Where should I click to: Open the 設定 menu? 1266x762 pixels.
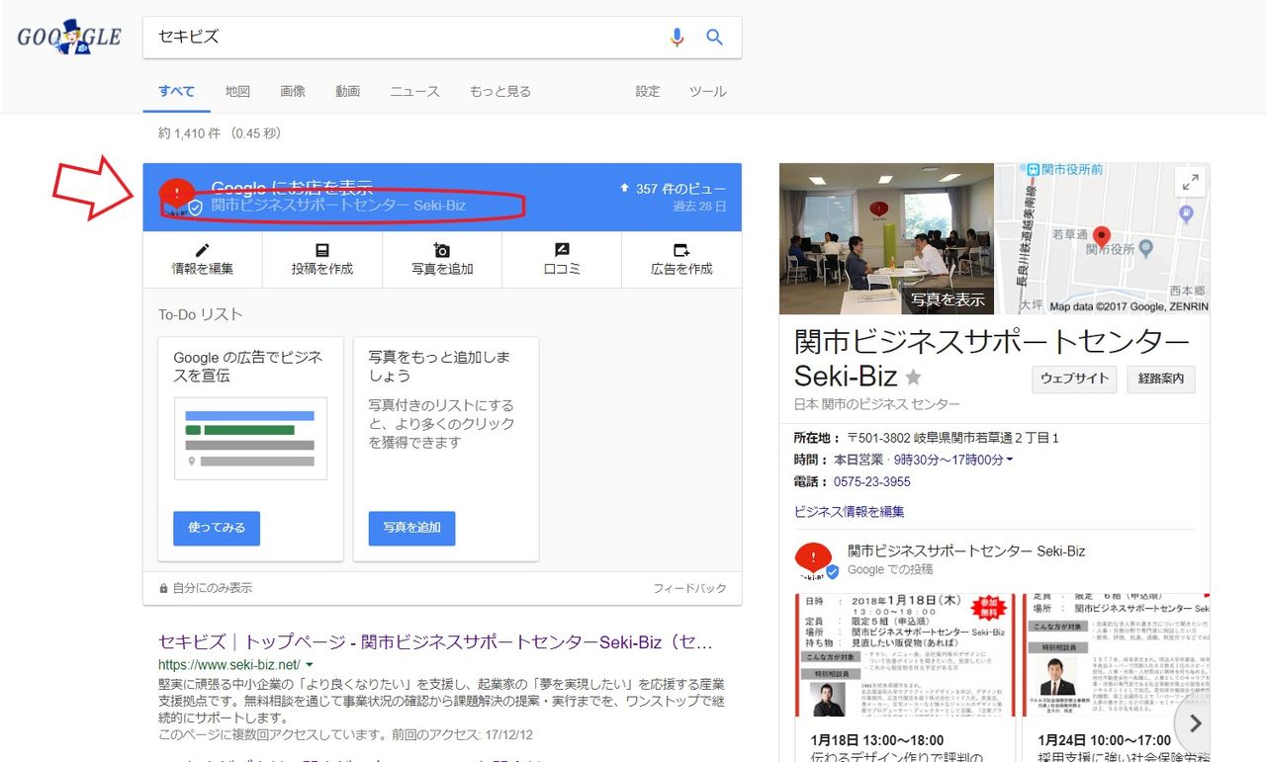(x=648, y=91)
